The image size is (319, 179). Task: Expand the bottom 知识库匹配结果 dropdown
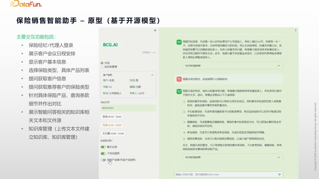279,157
